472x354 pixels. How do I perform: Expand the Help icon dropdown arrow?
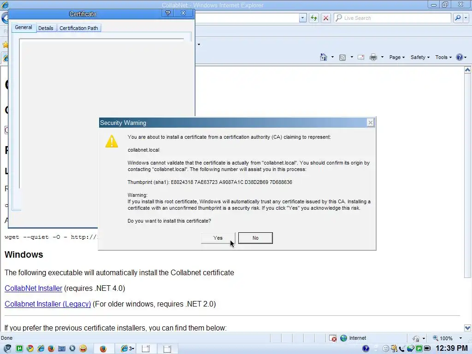pyautogui.click(x=466, y=57)
